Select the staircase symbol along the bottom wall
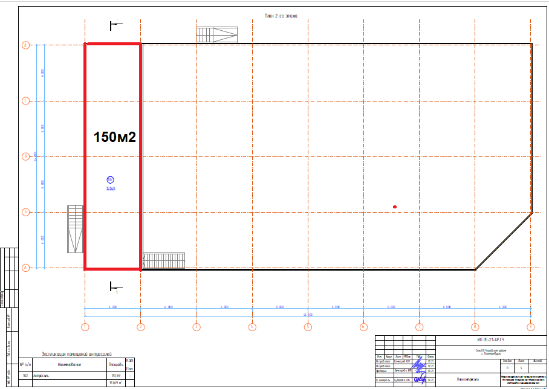The image size is (549, 389). point(164,260)
